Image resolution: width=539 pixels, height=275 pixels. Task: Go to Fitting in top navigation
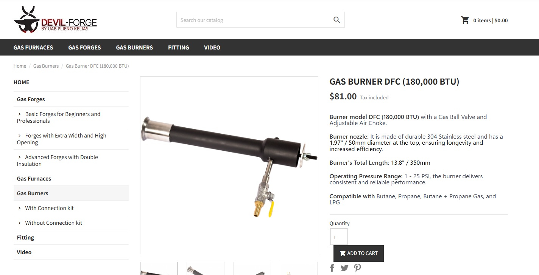179,47
